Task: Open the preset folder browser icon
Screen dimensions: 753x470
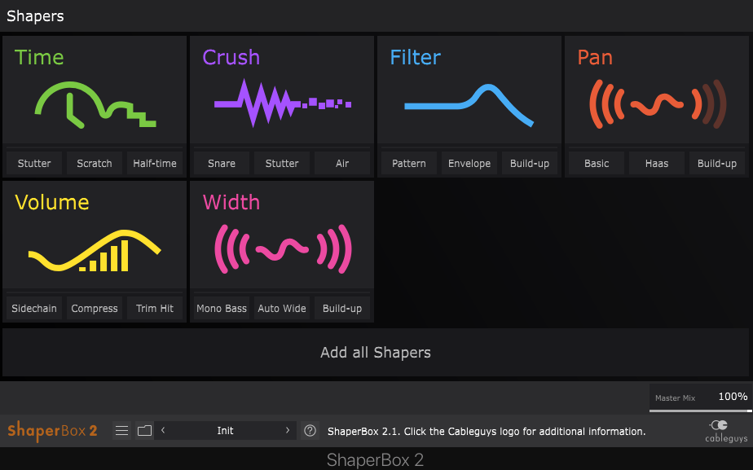Action: 144,431
